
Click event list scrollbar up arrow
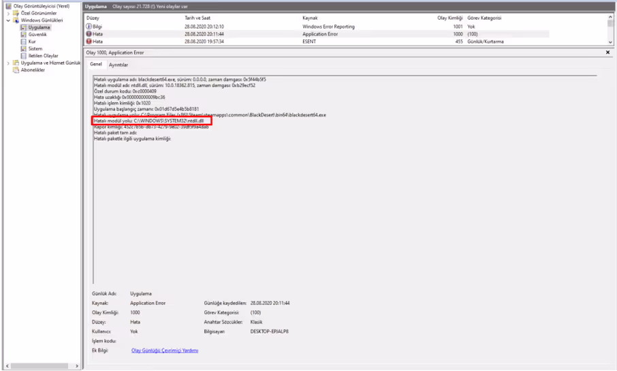point(610,17)
